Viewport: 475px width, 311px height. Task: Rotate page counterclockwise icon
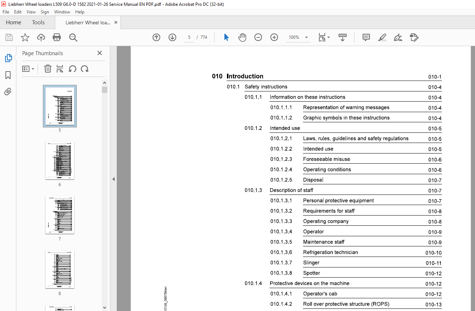click(72, 69)
